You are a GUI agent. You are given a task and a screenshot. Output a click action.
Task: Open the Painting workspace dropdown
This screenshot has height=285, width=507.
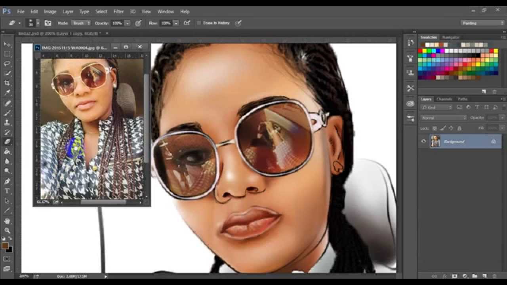point(483,23)
